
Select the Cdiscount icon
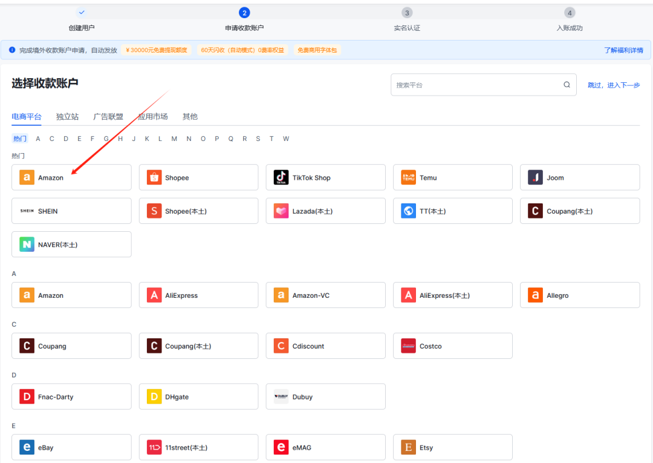point(281,346)
